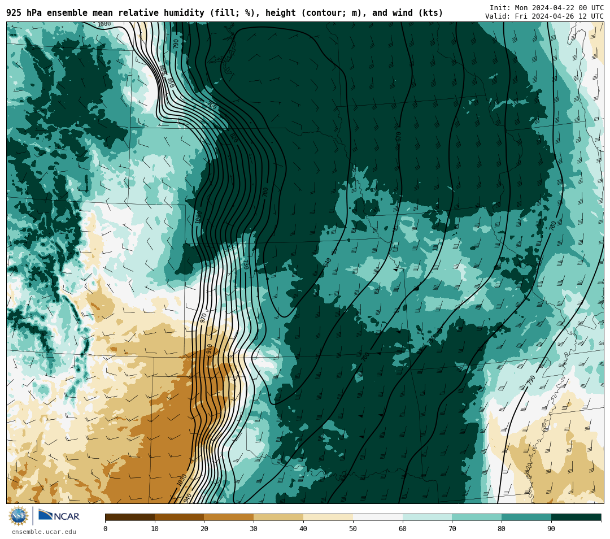610x539 pixels.
Task: Open the ensemble.ucar.edu link text
Action: click(44, 532)
